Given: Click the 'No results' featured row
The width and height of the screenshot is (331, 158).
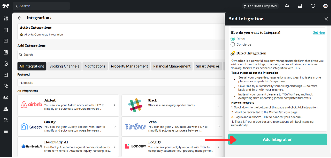Looking at the screenshot, I should pyautogui.click(x=121, y=83).
